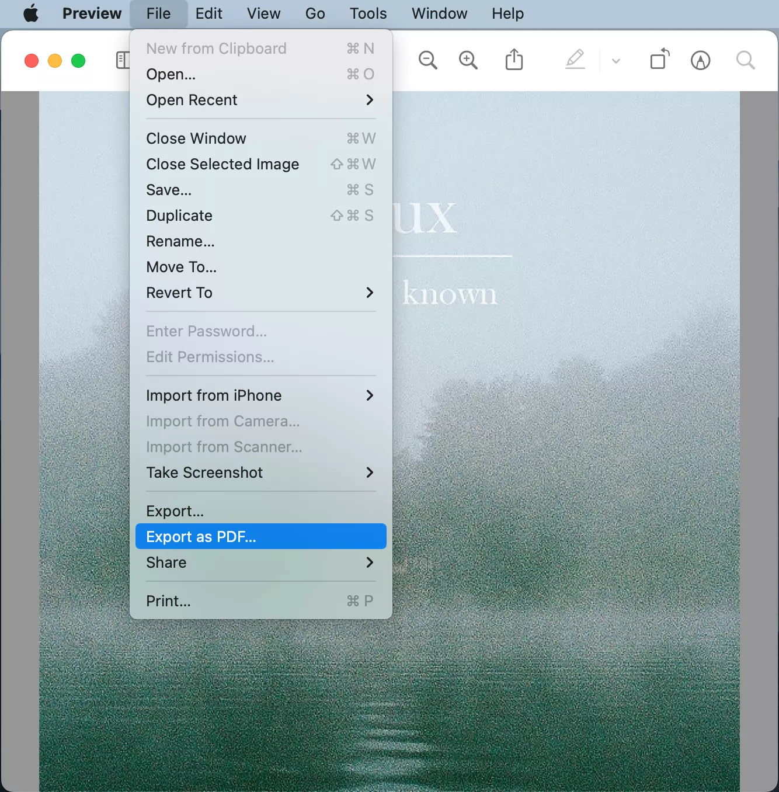Expand the Share submenu arrow
The width and height of the screenshot is (779, 792).
coord(370,562)
